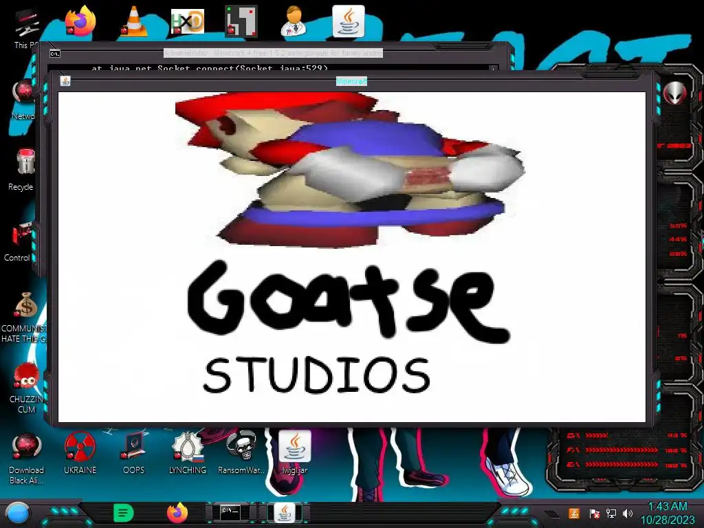Open the money bag desktop icon
The width and height of the screenshot is (704, 528).
pos(26,317)
